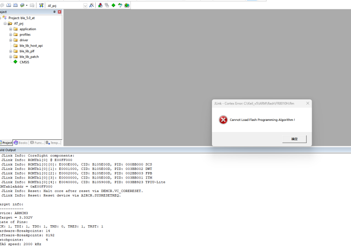Click the 'Breakpoints: 8192' output line
351x246 pixels.
(27, 235)
